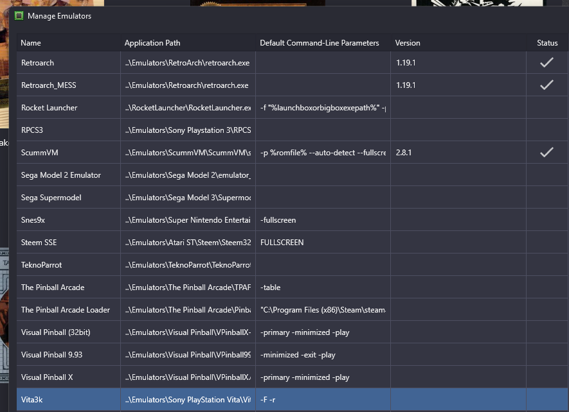569x412 pixels.
Task: Click the Steem SSE FULLSCREEN parameter cell
Action: point(282,243)
